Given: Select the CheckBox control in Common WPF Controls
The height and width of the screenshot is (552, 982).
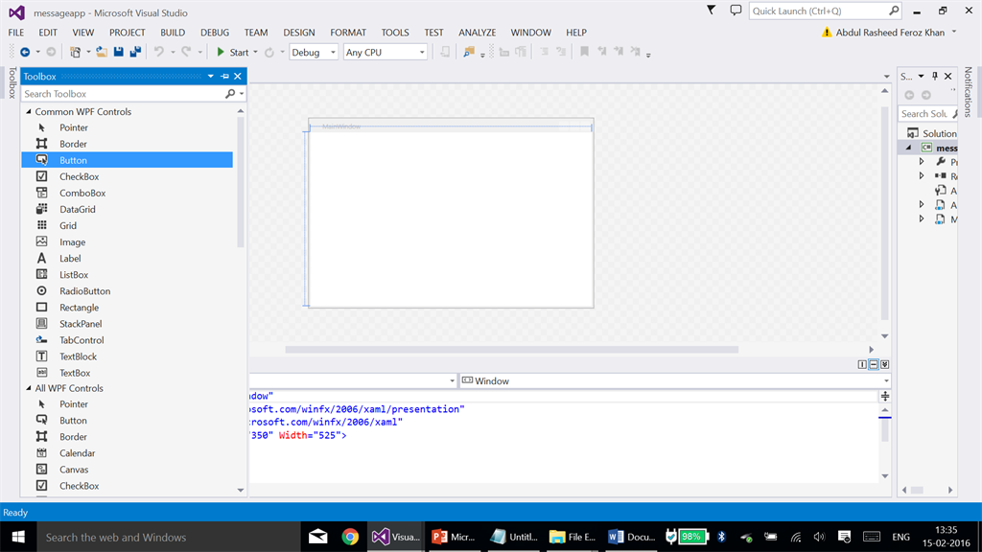Looking at the screenshot, I should point(79,176).
